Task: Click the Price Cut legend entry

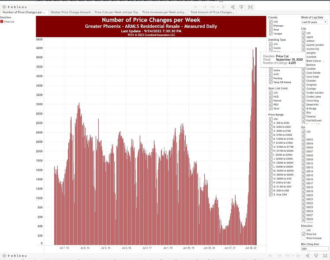Action: tap(9, 21)
